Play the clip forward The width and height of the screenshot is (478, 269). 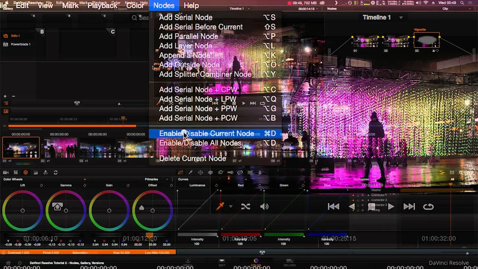(x=391, y=207)
